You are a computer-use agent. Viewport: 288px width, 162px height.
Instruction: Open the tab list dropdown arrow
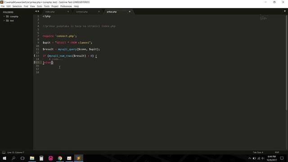(x=285, y=11)
